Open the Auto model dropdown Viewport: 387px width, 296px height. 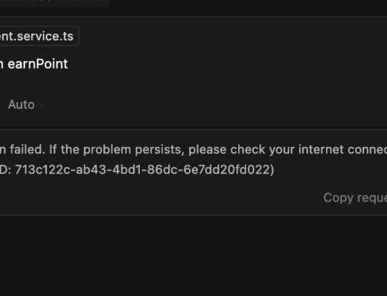coord(26,104)
